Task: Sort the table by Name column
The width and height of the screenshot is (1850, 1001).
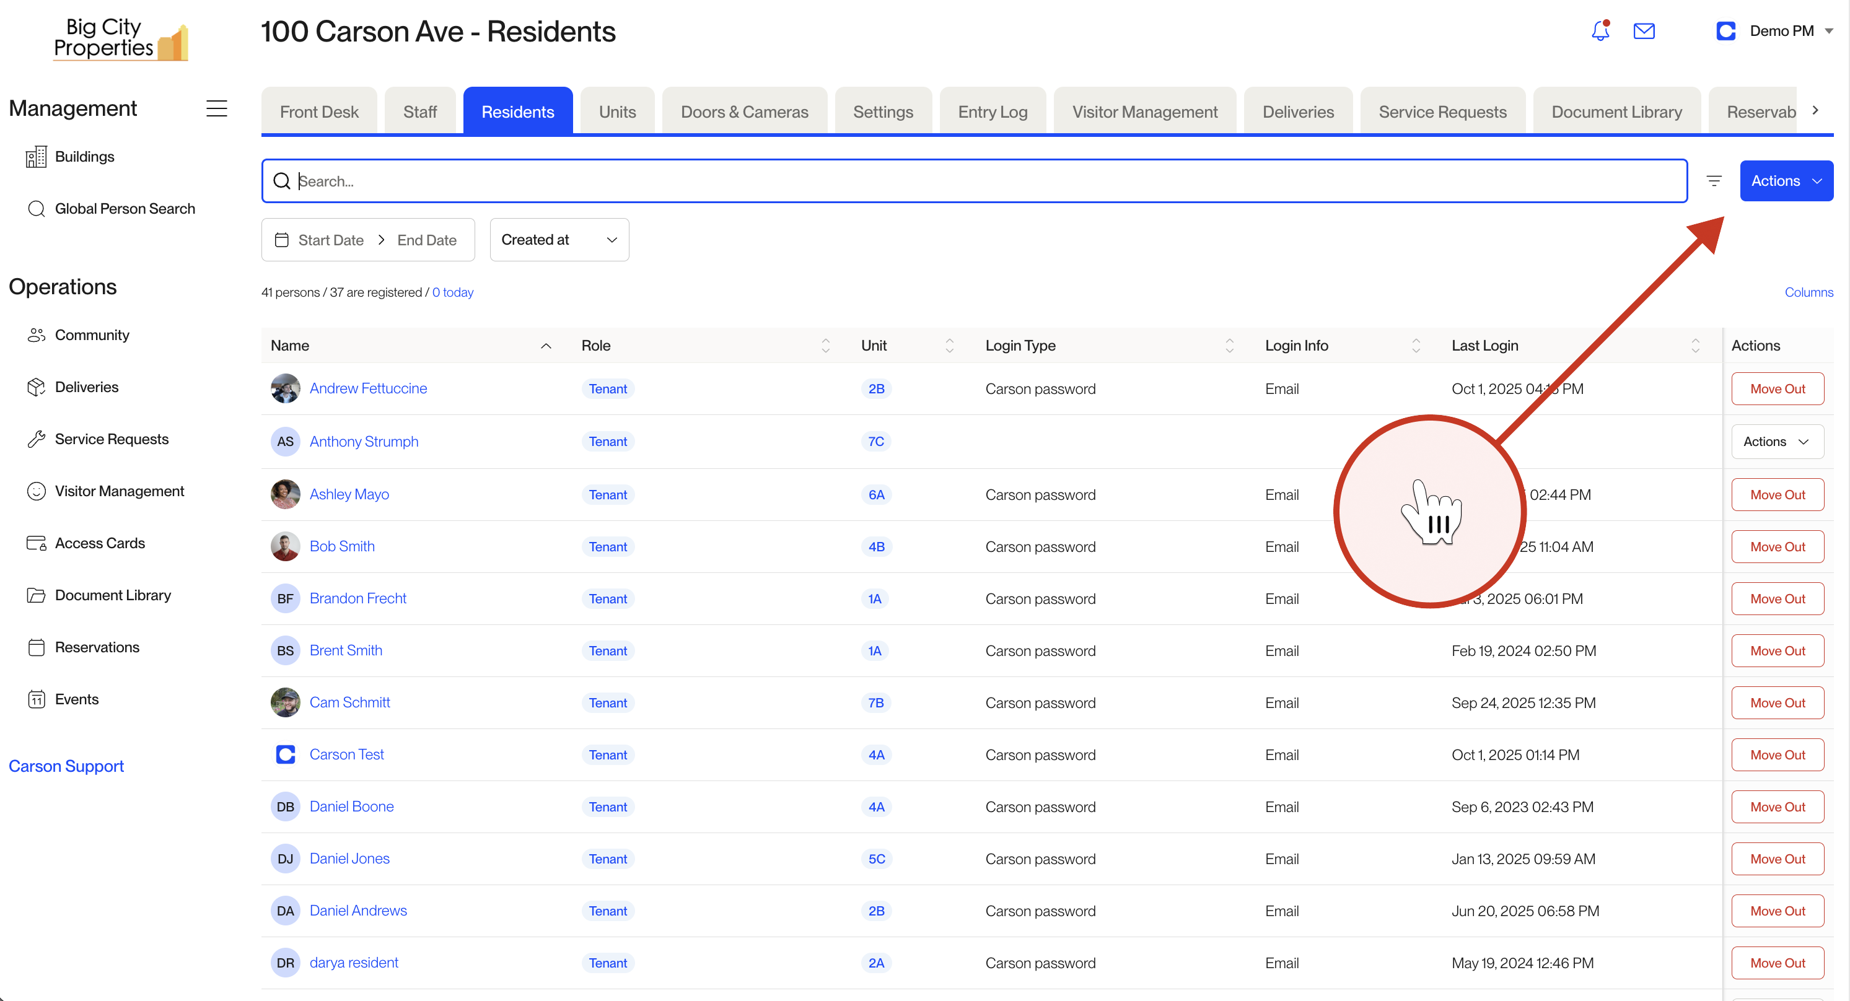Action: coord(546,346)
